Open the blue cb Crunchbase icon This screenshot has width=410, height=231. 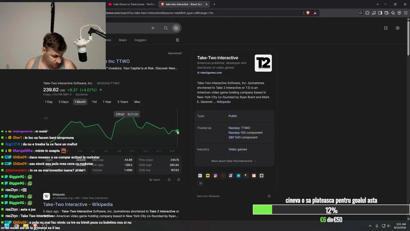238,175
